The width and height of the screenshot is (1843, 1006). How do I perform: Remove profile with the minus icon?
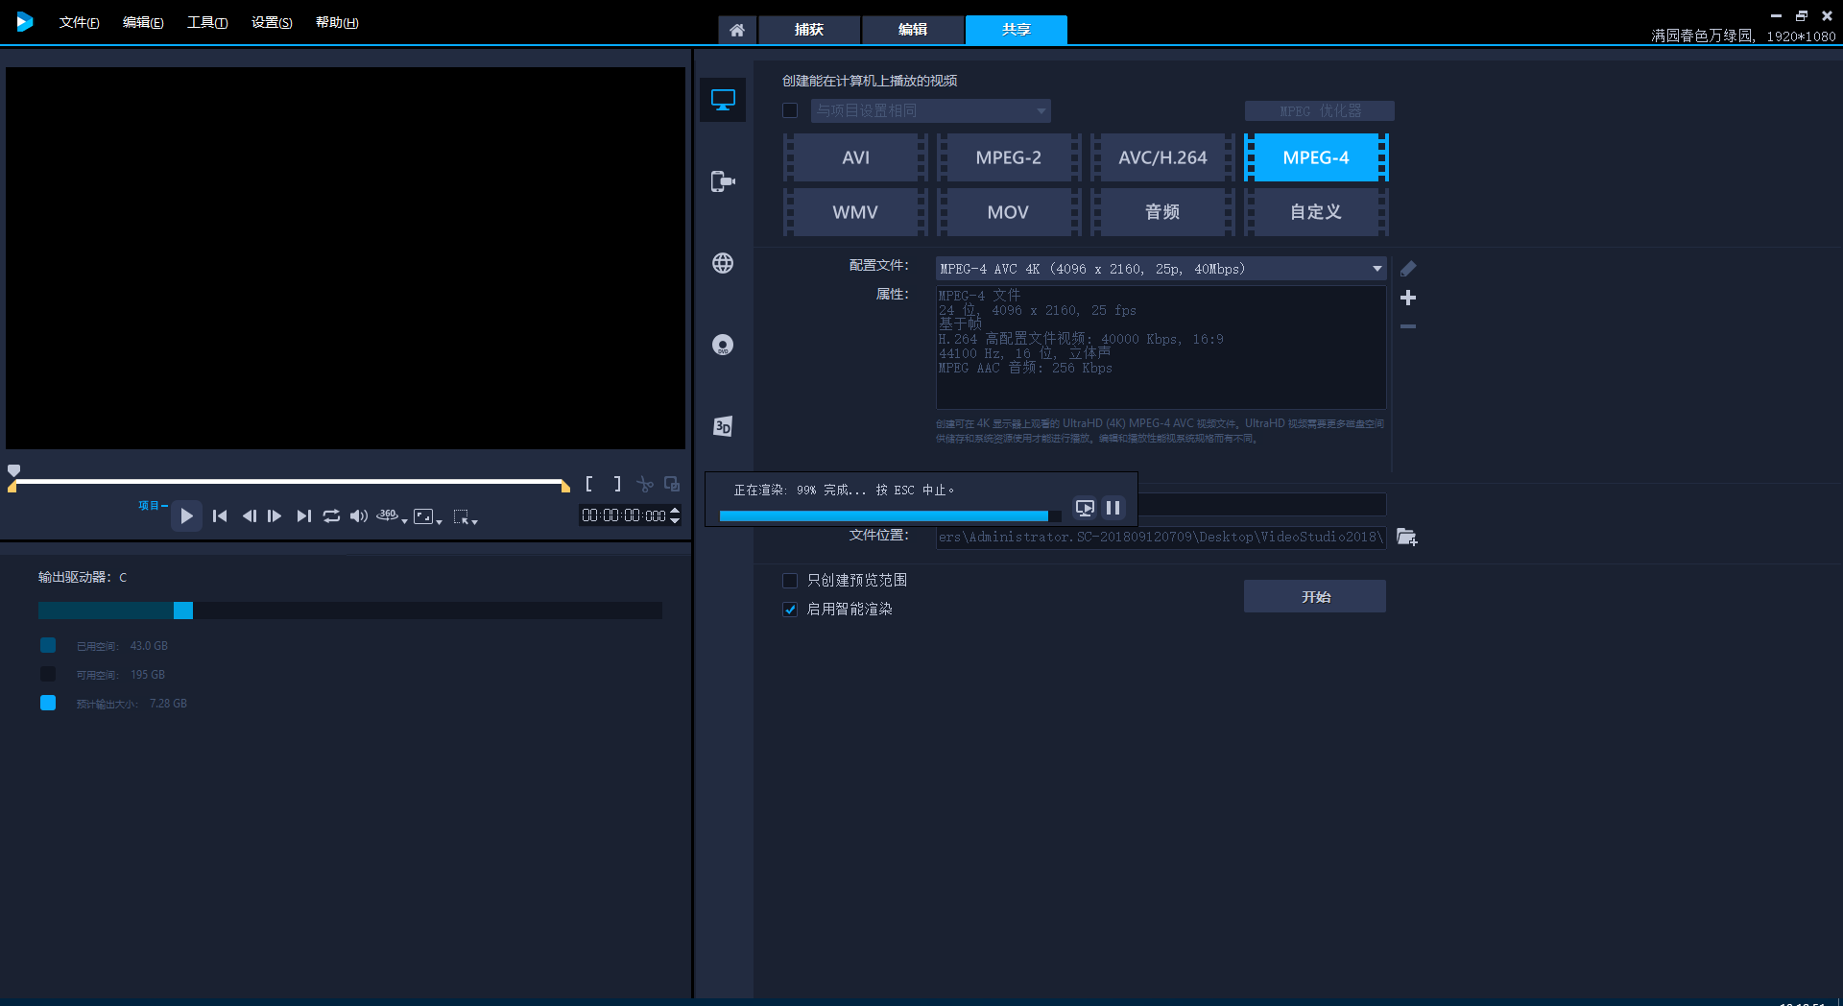click(x=1408, y=326)
